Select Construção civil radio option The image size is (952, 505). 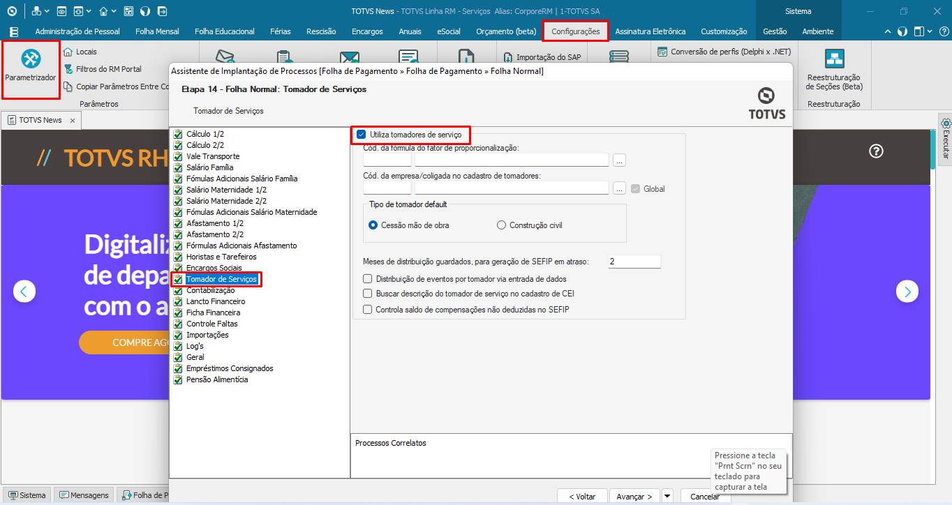tap(501, 225)
